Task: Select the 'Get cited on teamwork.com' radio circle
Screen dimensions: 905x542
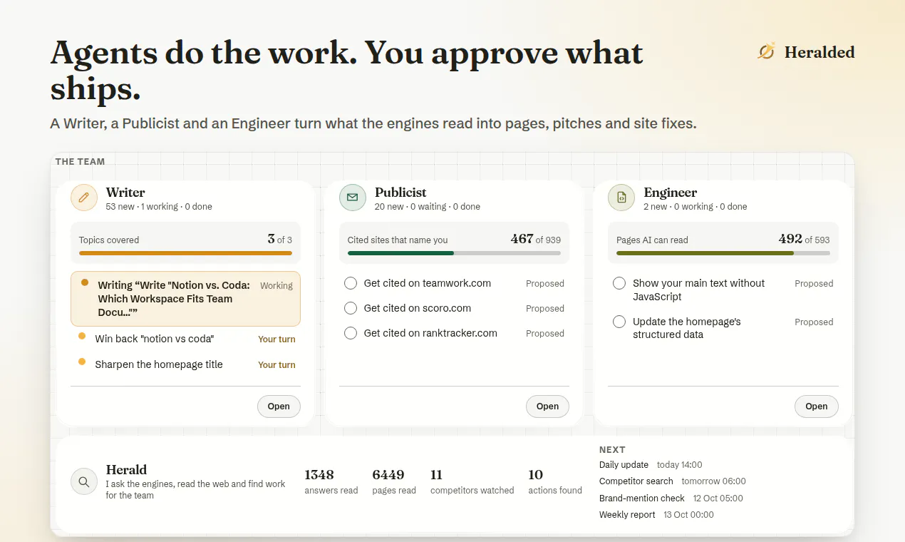Action: coord(351,283)
